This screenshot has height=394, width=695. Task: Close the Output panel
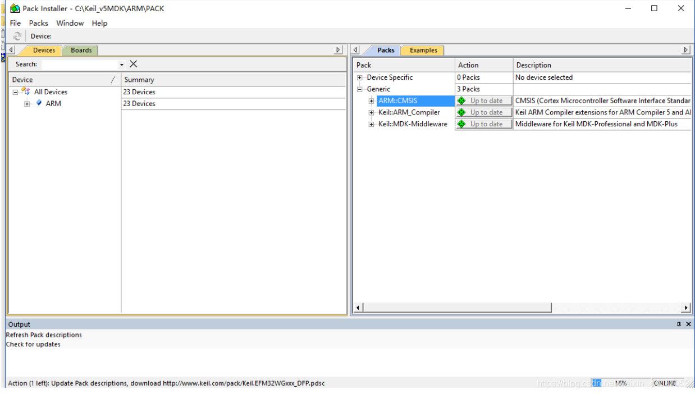point(688,324)
